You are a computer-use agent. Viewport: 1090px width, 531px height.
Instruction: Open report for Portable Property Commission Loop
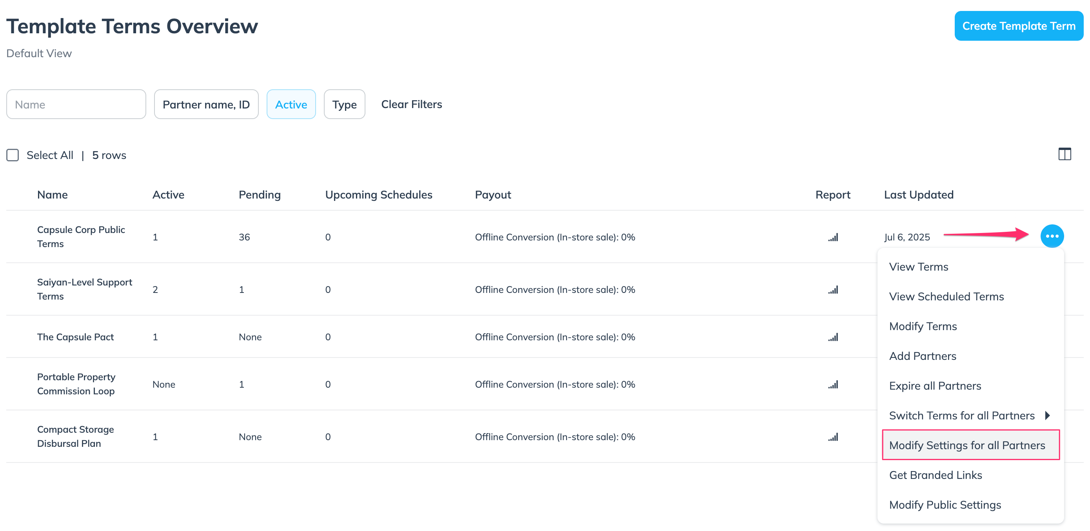pyautogui.click(x=833, y=384)
